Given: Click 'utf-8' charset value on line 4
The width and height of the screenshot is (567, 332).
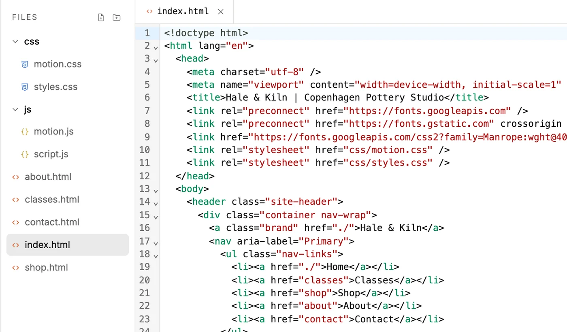Looking at the screenshot, I should pos(285,72).
